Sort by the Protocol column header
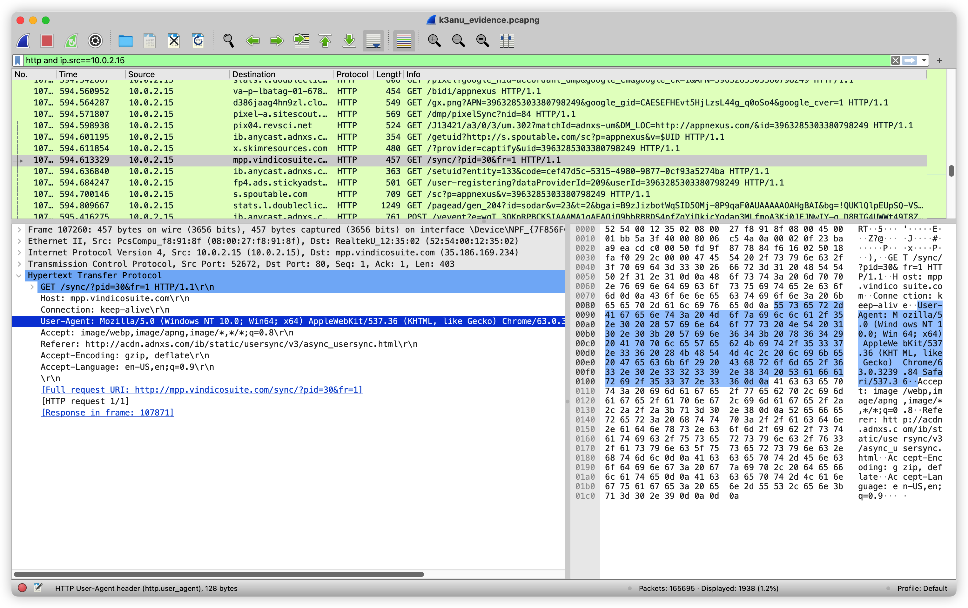Image resolution: width=968 pixels, height=608 pixels. 352,74
